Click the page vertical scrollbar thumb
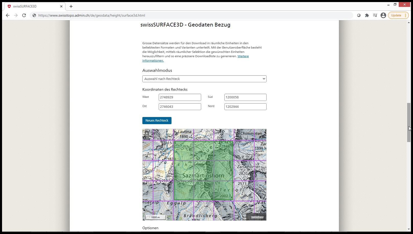Image resolution: width=413 pixels, height=234 pixels. coord(409,122)
